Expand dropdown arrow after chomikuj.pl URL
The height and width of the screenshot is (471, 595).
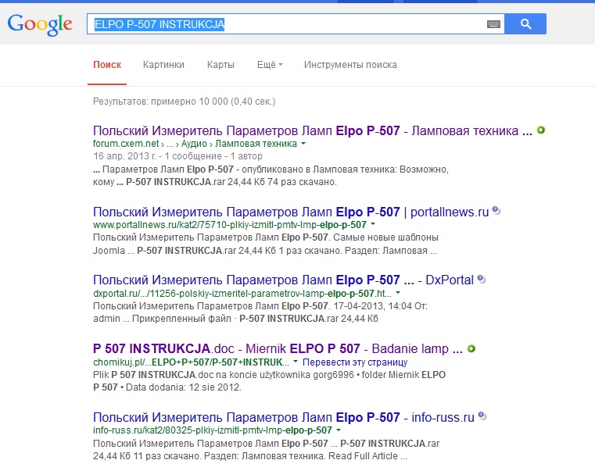click(296, 362)
